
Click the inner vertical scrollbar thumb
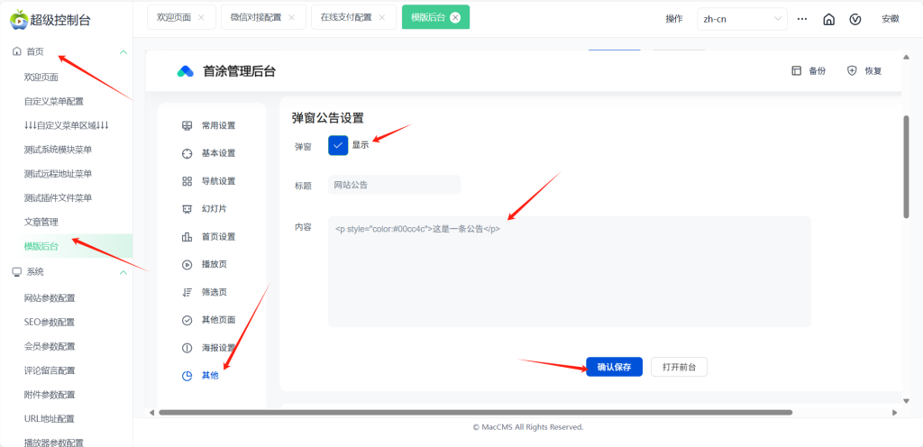coord(907,167)
